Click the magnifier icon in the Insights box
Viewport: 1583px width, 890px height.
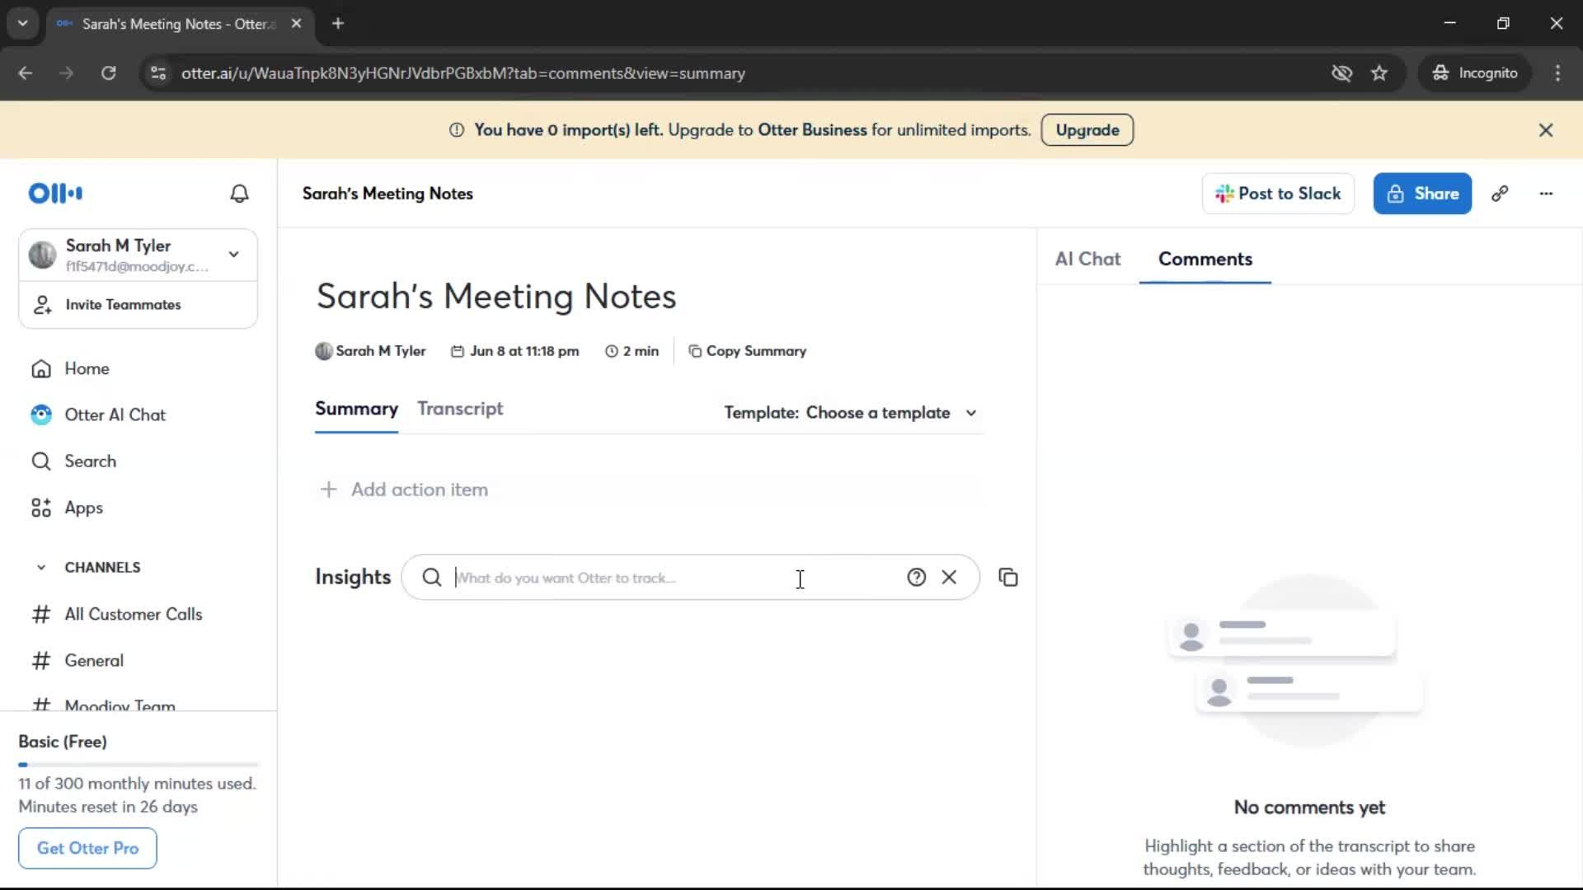point(432,578)
